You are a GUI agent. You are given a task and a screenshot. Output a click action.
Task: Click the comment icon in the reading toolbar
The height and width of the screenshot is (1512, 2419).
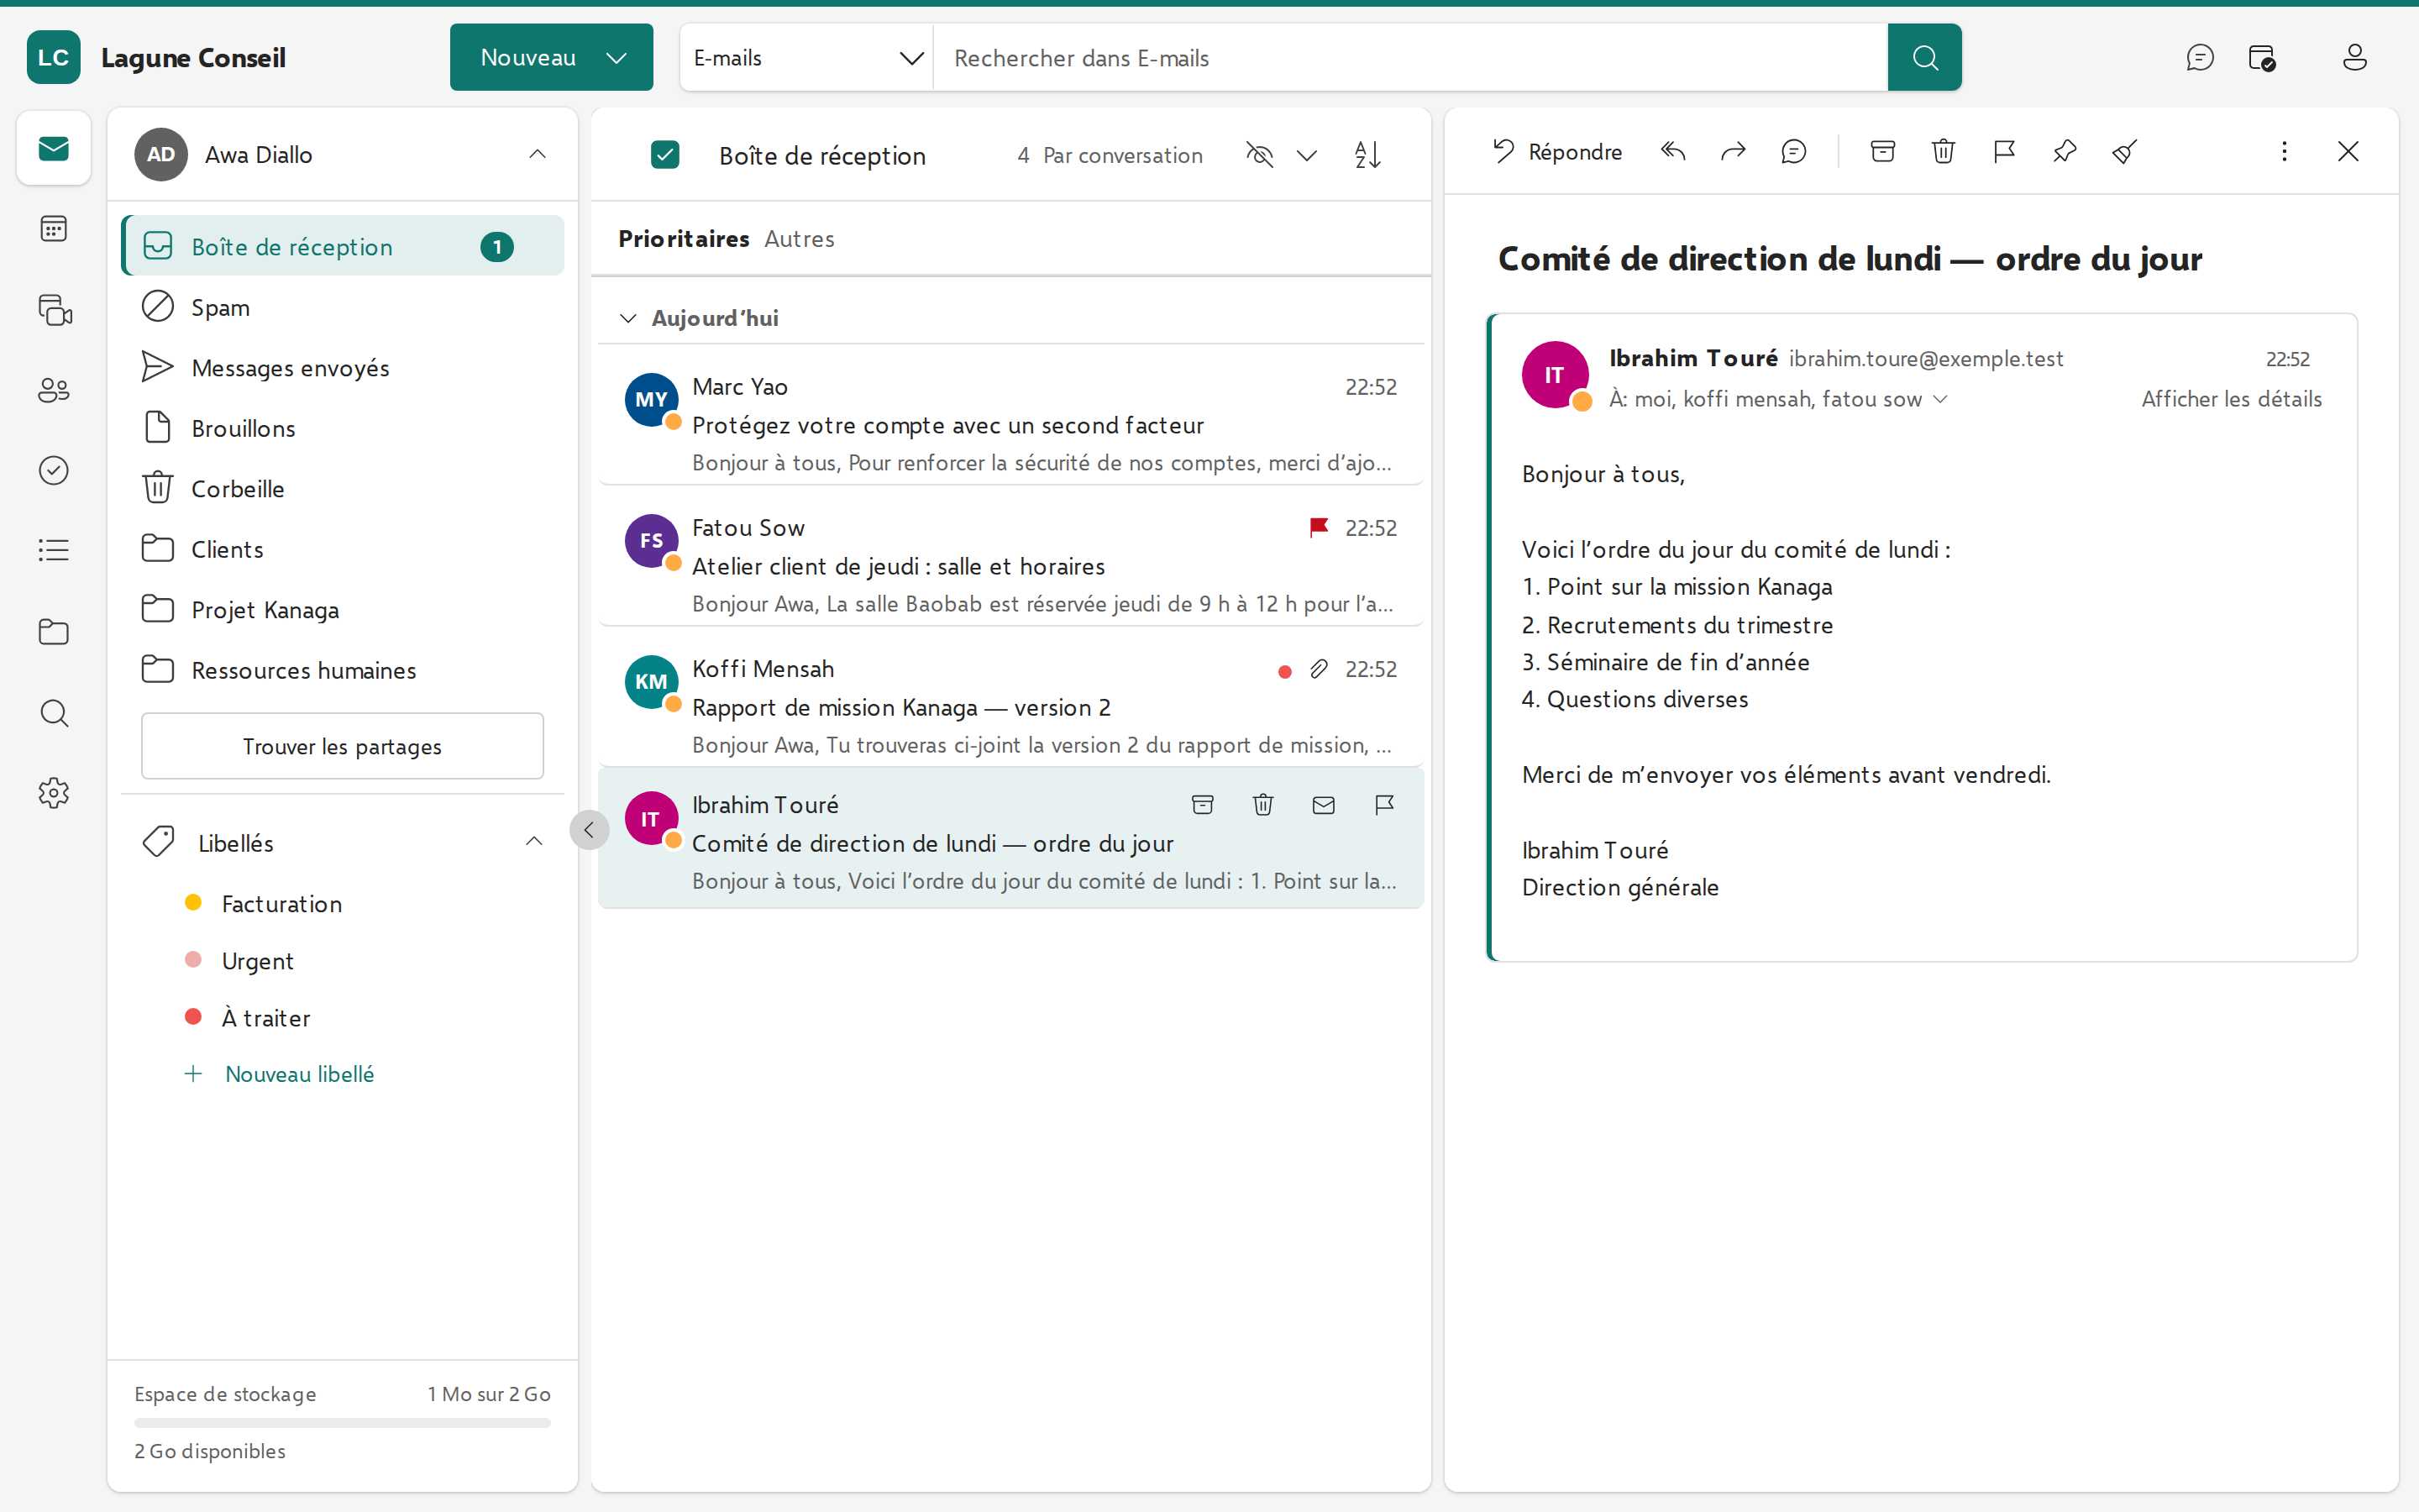1794,152
